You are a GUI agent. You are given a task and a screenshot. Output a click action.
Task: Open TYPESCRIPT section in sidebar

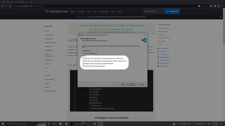click(49, 60)
